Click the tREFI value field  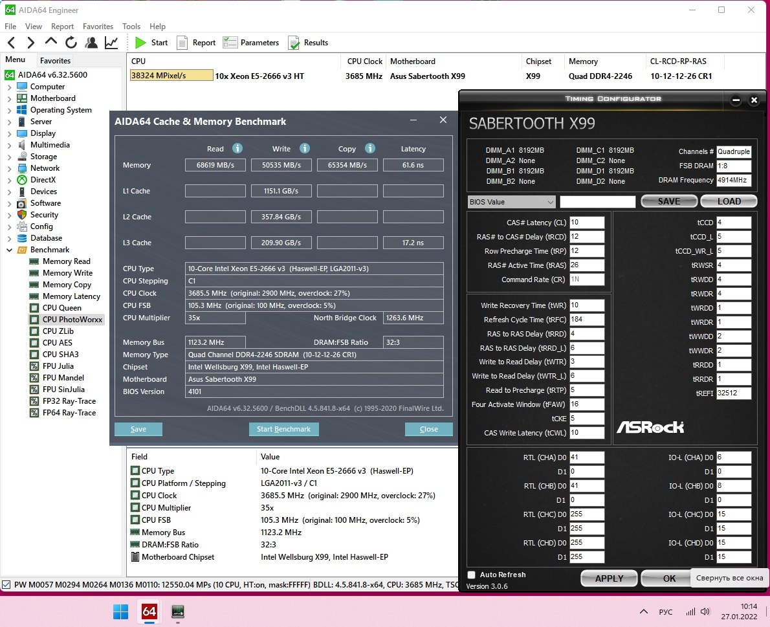point(734,393)
